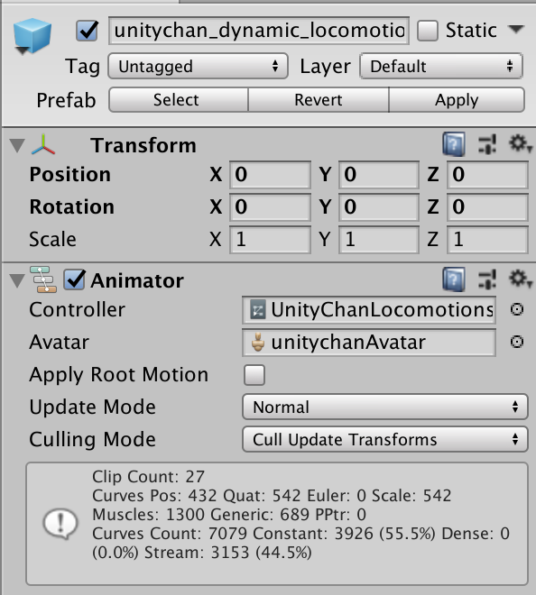The width and height of the screenshot is (536, 595).
Task: Click the Transform axes component icon
Action: coord(43,144)
